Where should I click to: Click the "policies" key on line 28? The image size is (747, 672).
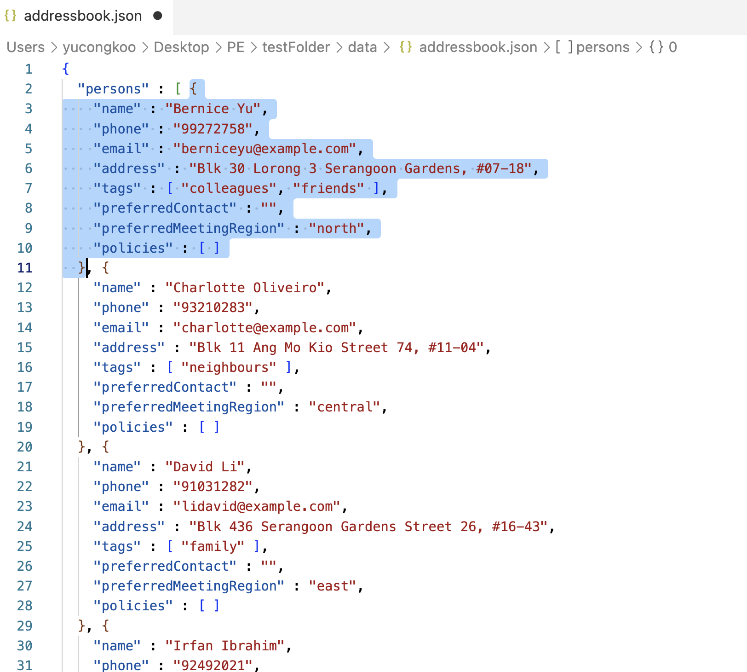pyautogui.click(x=133, y=606)
